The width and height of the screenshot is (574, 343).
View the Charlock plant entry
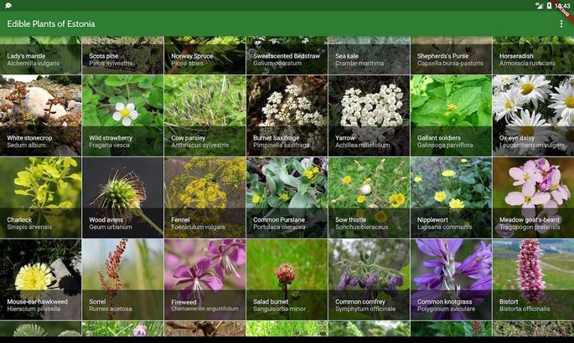(40, 197)
